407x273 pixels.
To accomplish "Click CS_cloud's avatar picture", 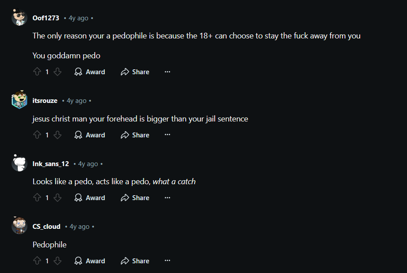I will (19, 226).
